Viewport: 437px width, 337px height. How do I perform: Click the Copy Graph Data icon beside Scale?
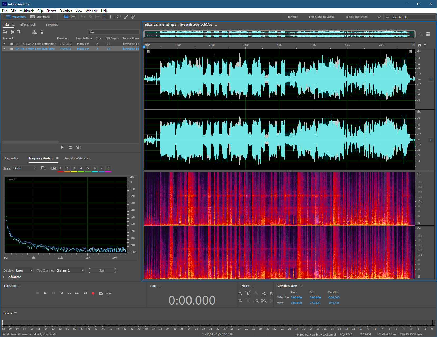pyautogui.click(x=43, y=168)
